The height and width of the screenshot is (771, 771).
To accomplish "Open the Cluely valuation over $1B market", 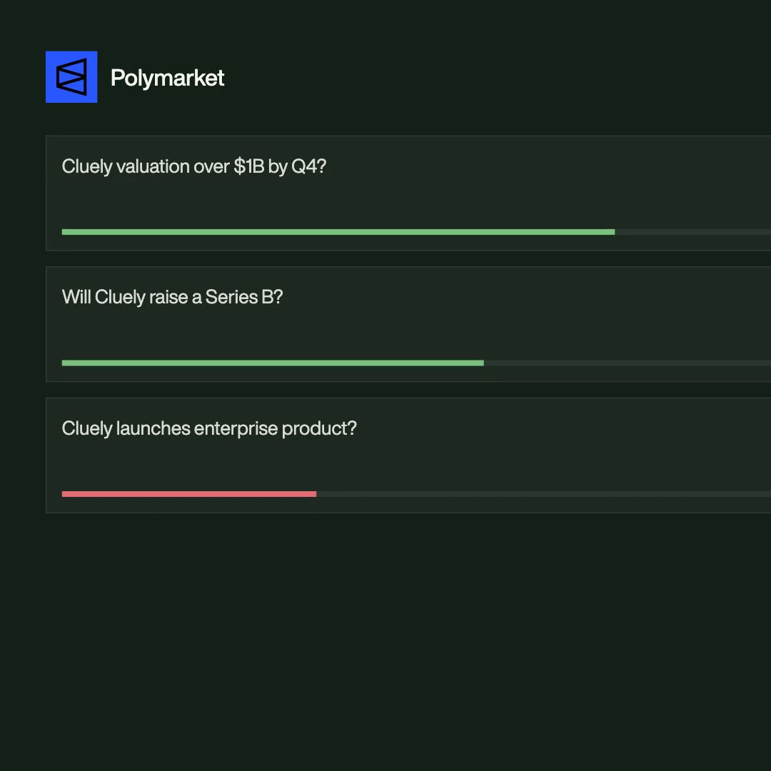I will [193, 166].
